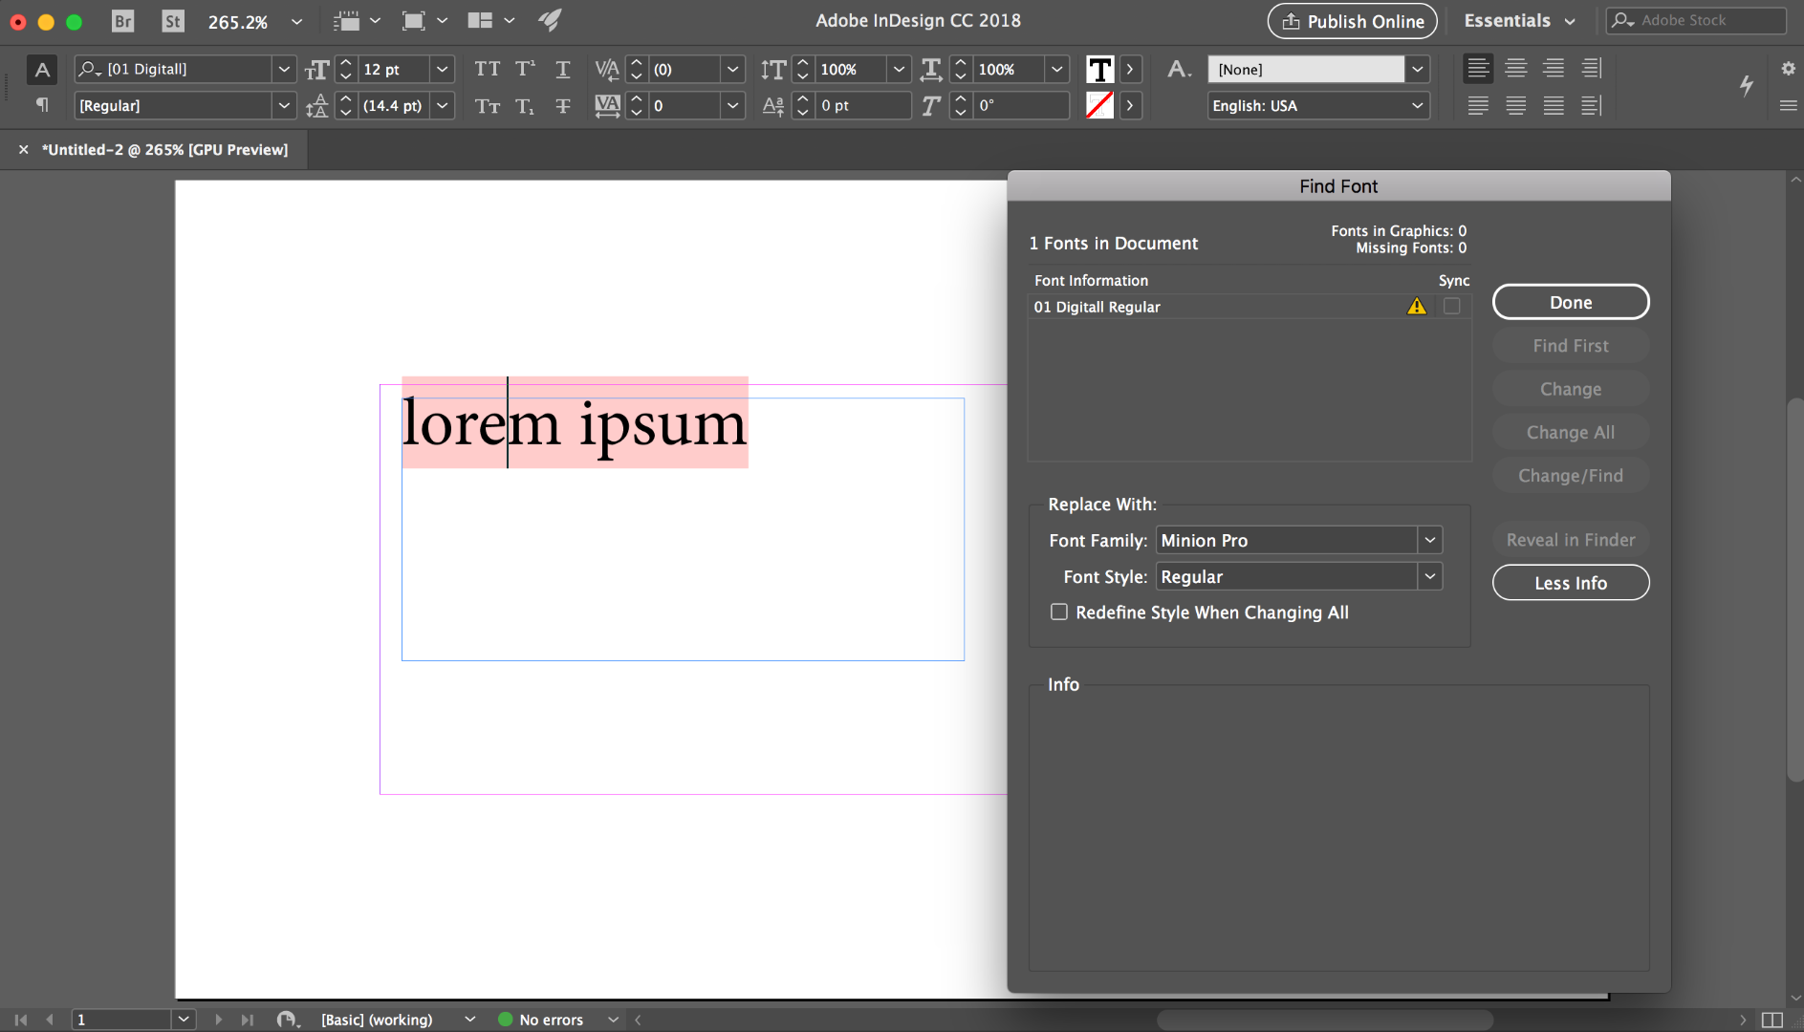1804x1032 pixels.
Task: Apply Superscript formatting
Action: [x=525, y=69]
